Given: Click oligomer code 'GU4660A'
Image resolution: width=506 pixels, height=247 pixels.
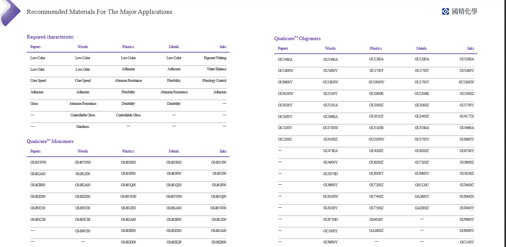Looking at the screenshot, I should tap(467, 128).
